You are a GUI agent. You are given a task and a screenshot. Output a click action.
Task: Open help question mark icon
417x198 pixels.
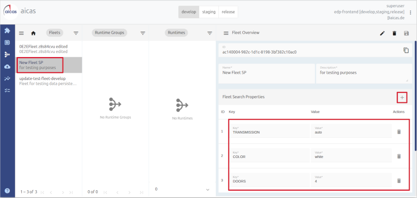coord(7,191)
